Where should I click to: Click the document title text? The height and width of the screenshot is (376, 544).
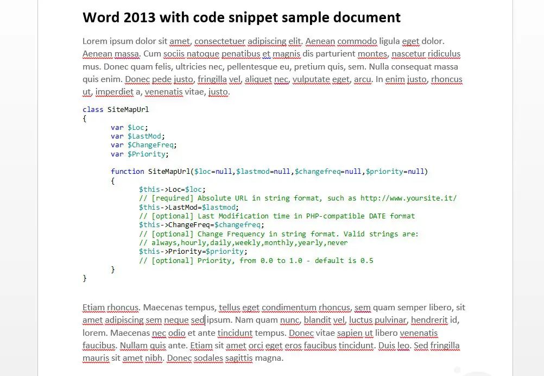(241, 17)
